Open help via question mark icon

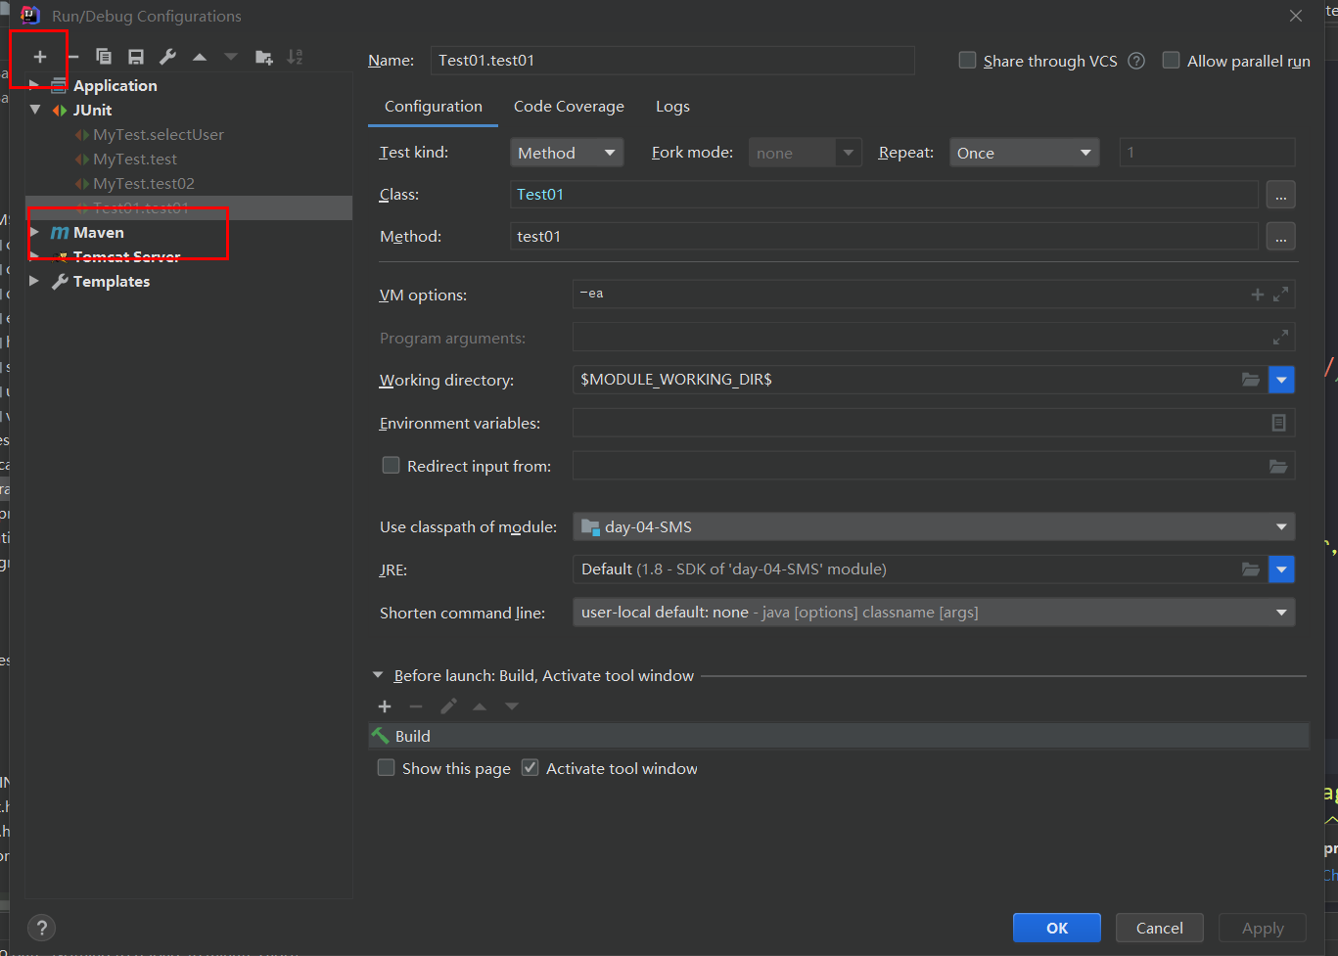click(41, 928)
